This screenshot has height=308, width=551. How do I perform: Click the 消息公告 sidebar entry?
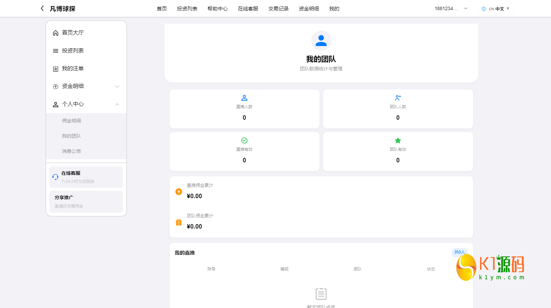click(x=71, y=151)
